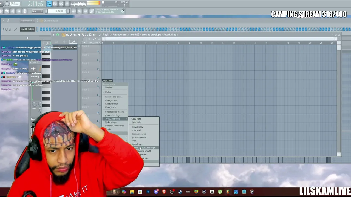The image size is (351, 197).
Task: Click bar 9 on playlist timeline ruler
Action: pyautogui.click(x=189, y=43)
